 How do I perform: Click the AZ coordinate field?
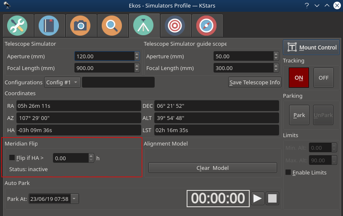[x=79, y=118]
